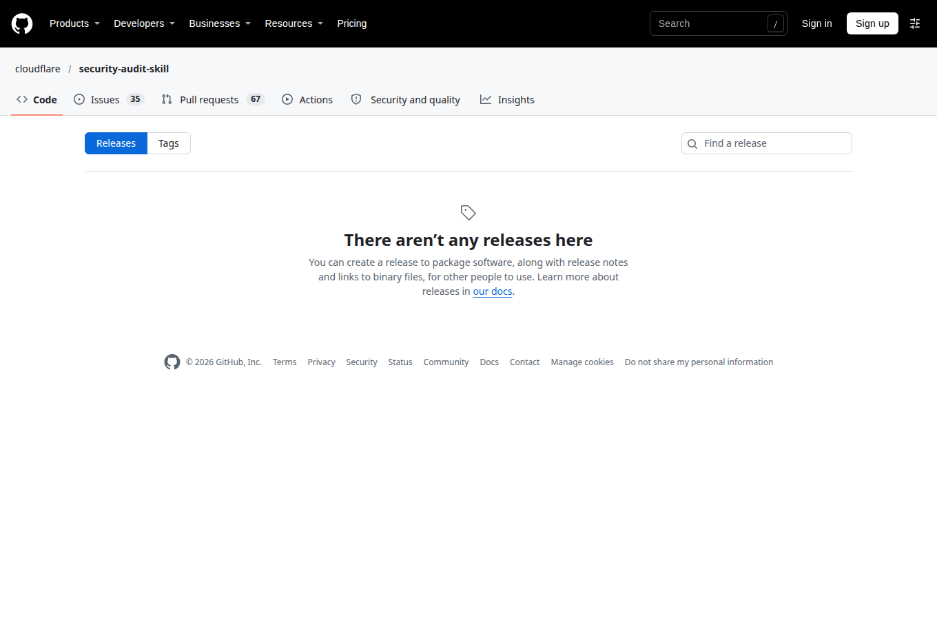Click the search magnifier icon in release filter
The image size is (937, 620).
(692, 144)
